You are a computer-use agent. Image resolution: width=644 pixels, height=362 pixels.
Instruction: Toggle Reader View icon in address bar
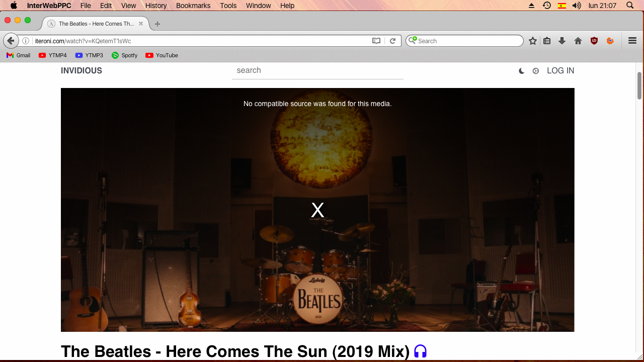click(376, 41)
